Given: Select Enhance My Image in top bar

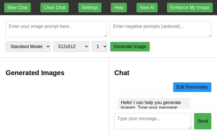Looking at the screenshot, I should [190, 8].
